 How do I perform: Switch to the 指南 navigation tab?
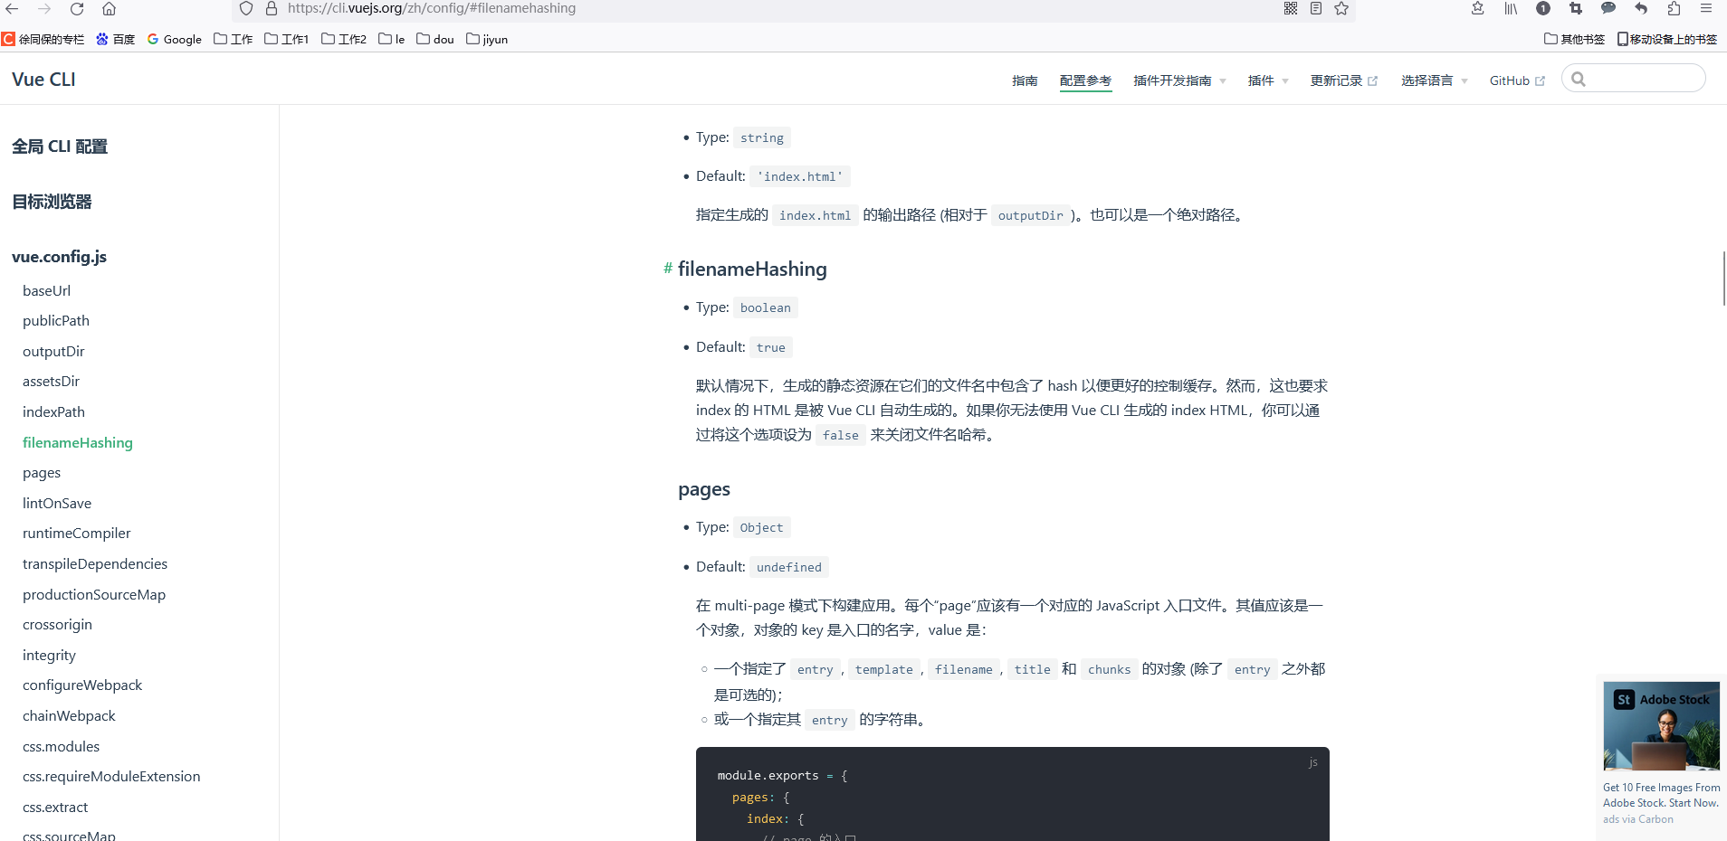[1024, 80]
